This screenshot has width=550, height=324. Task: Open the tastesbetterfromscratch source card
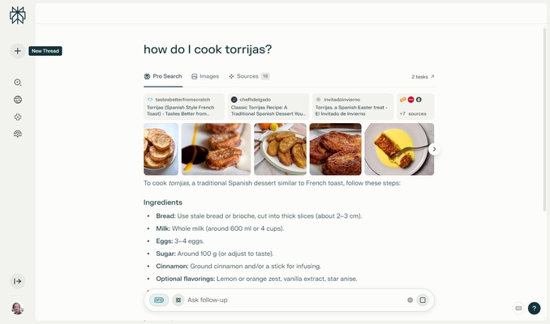184,106
